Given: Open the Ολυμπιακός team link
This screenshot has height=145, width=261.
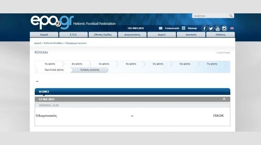Looking at the screenshot, I should 46,116.
